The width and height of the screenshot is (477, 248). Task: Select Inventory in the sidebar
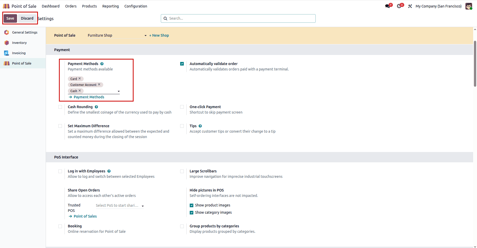point(23,43)
